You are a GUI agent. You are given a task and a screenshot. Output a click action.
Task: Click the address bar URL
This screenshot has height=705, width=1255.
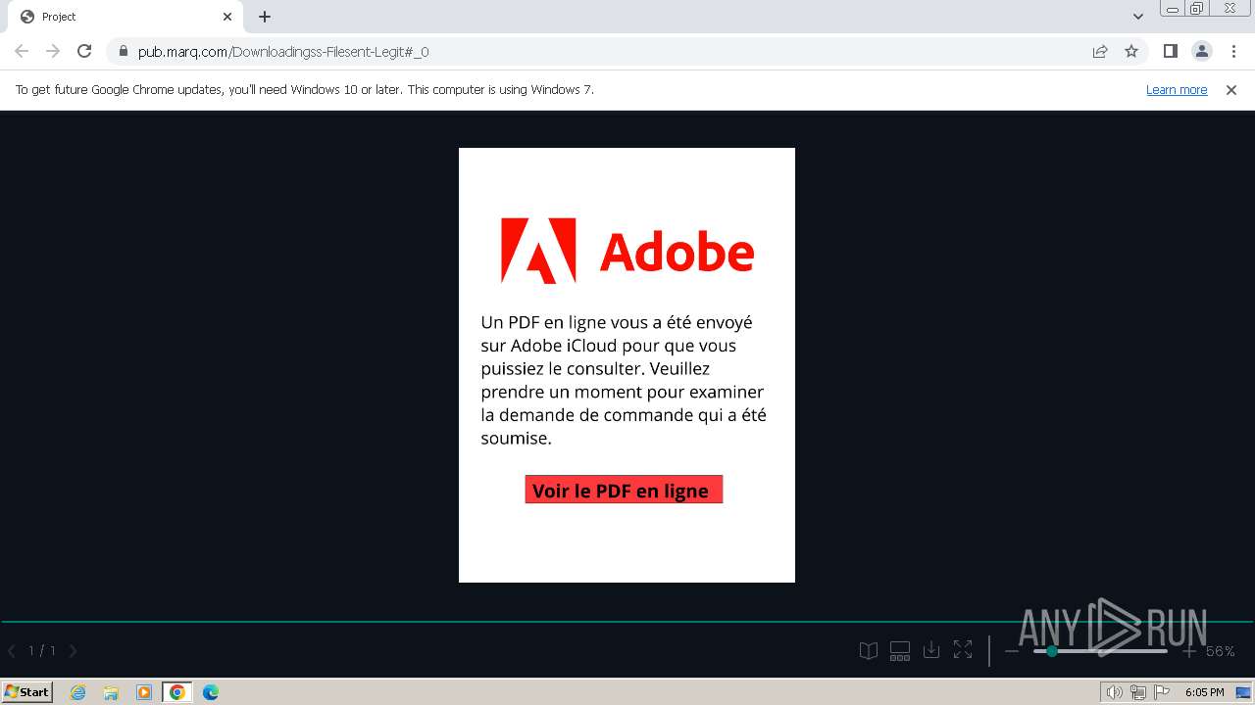coord(283,52)
